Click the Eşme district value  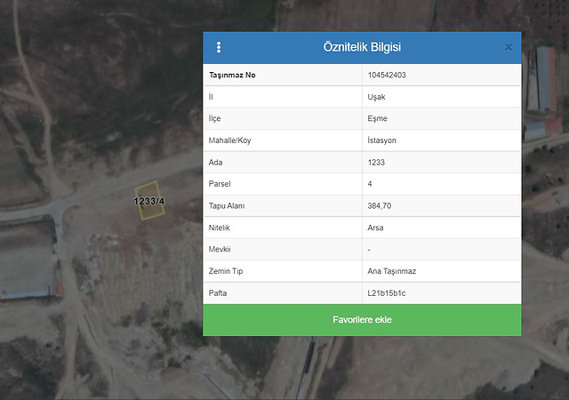(x=378, y=119)
